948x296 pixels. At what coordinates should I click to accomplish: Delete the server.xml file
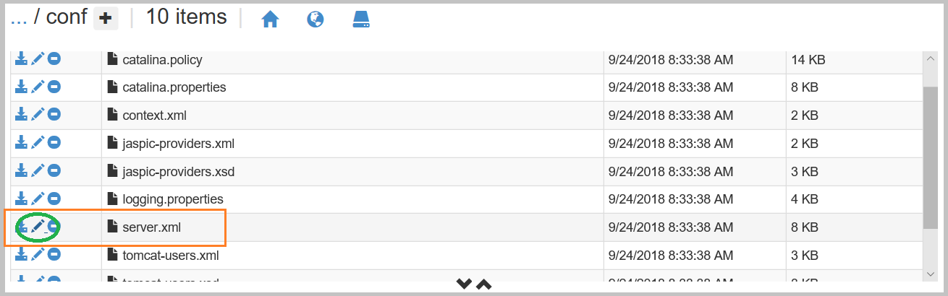coord(54,227)
